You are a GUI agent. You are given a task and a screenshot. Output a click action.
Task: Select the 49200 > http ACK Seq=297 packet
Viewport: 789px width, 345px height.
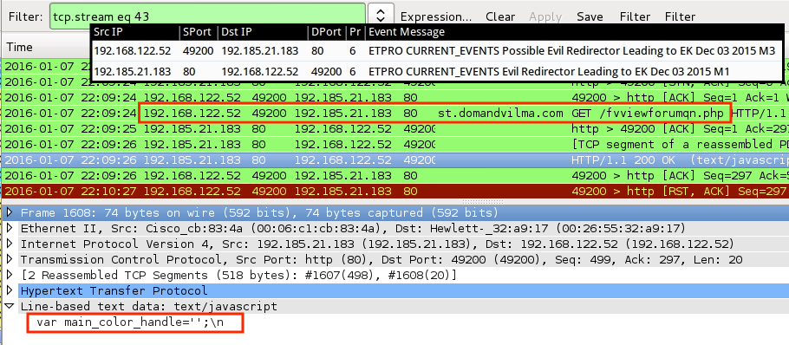tap(394, 175)
